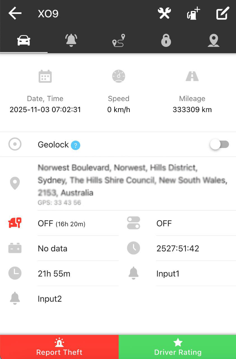Open the Driver Rating button
The height and width of the screenshot is (359, 236).
point(177,347)
